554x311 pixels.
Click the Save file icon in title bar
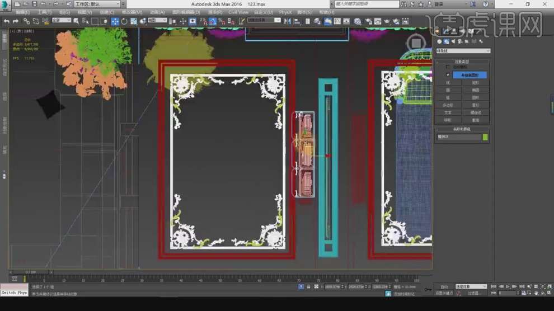(35, 4)
